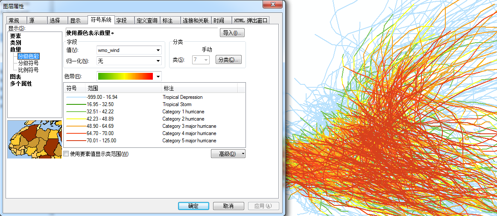Select 要素 in the display list
The image size is (497, 216).
click(15, 36)
